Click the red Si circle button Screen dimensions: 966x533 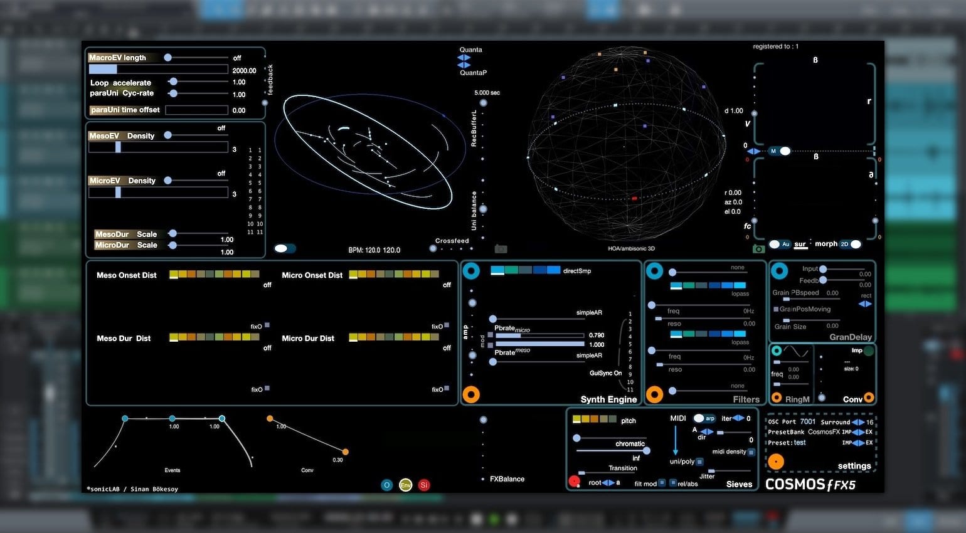pyautogui.click(x=424, y=485)
